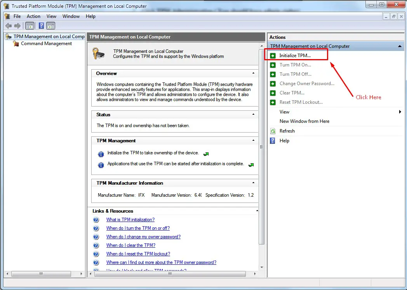Click the Actions pane header label
Screen dimensions: 407x290
coord(277,37)
